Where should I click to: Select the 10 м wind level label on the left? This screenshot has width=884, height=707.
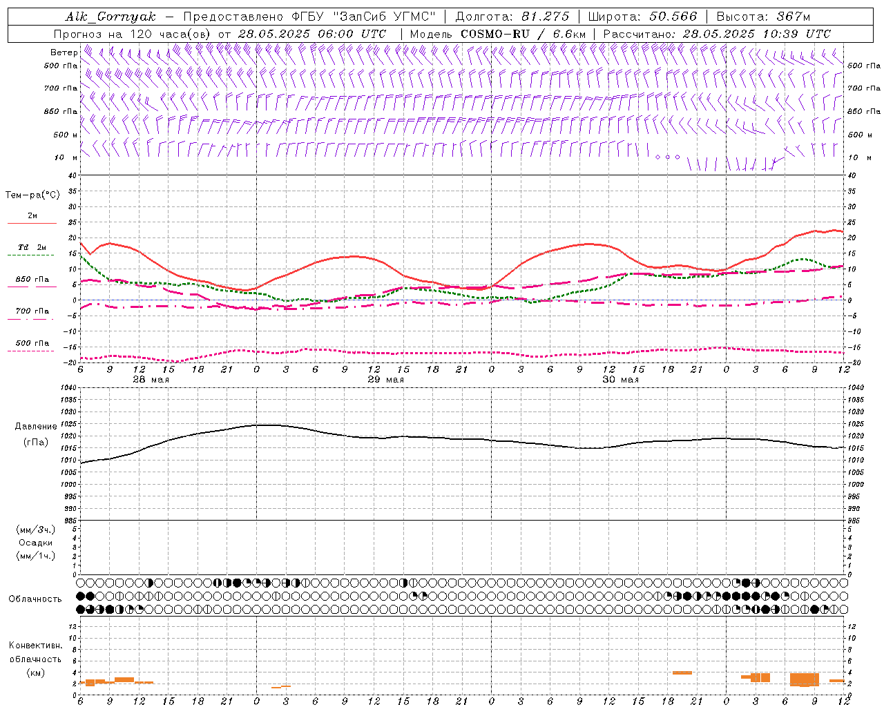[x=66, y=157]
